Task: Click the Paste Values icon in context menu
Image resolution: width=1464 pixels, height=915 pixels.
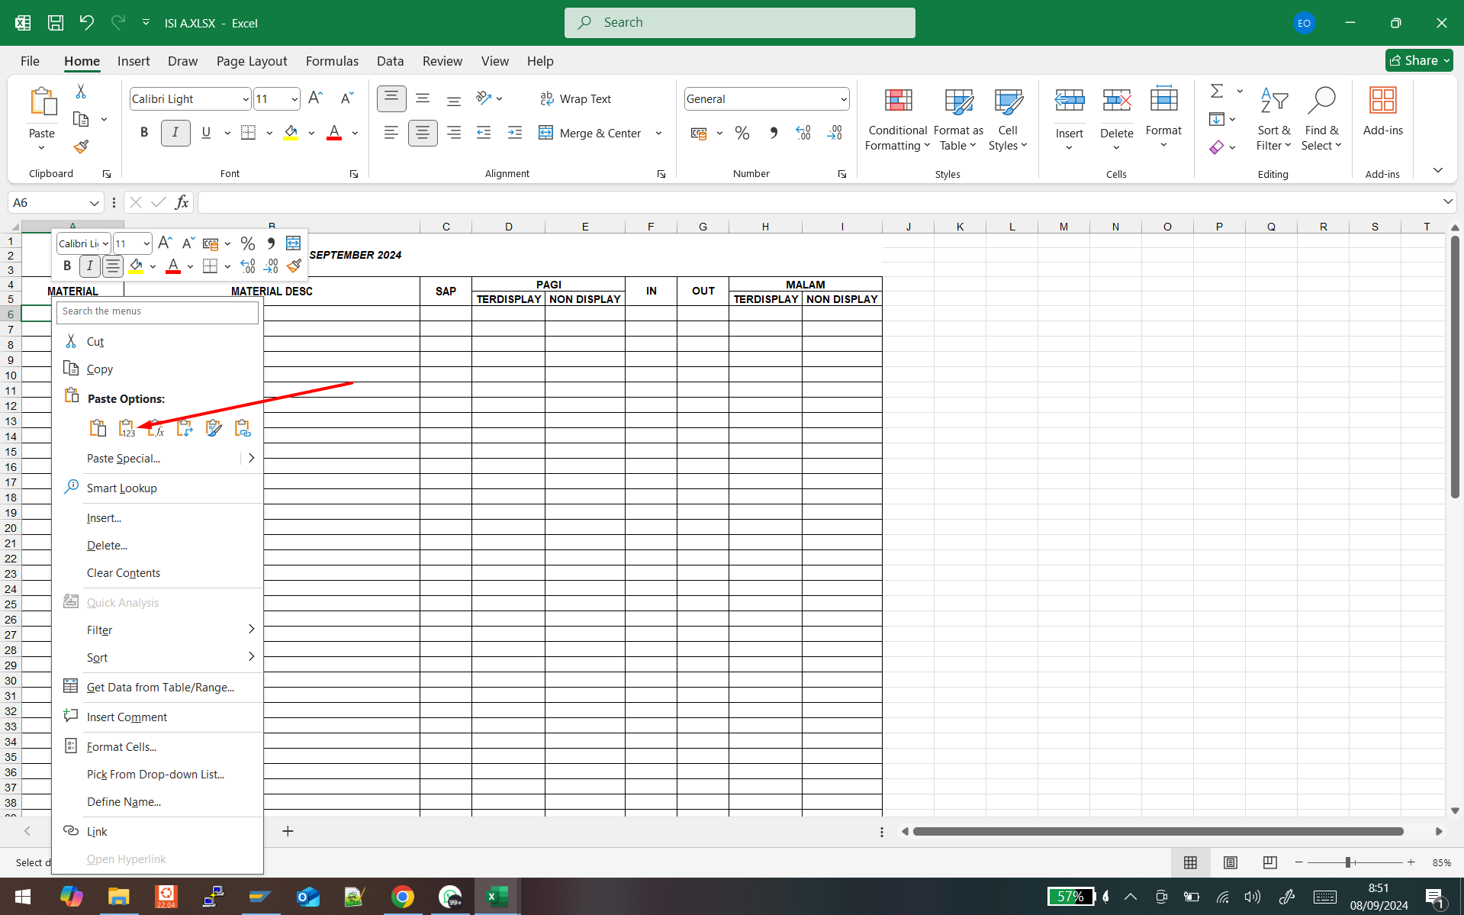Action: point(127,428)
